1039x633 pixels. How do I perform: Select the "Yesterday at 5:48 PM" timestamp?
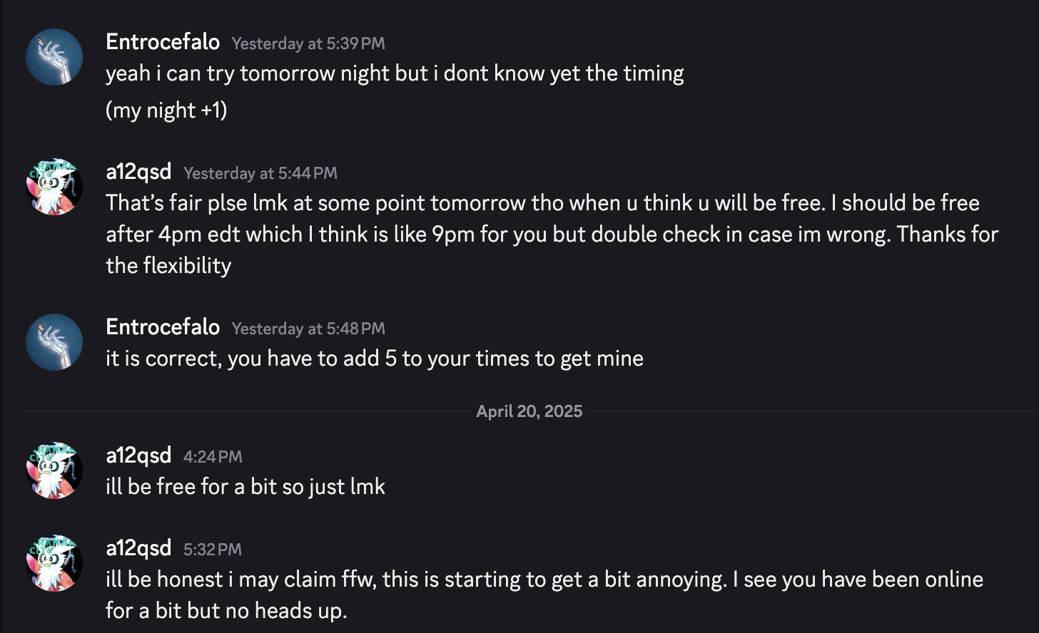click(x=308, y=329)
